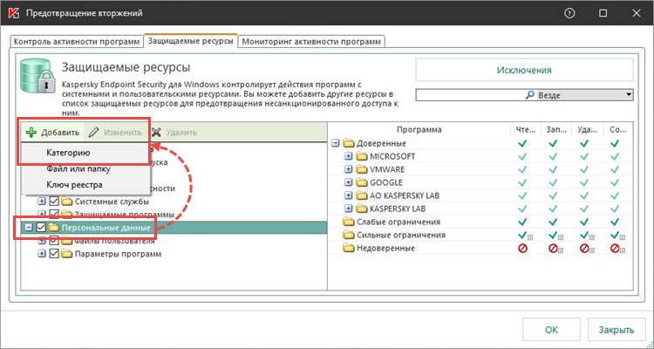Image resolution: width=654 pixels, height=349 pixels.
Task: Expand the GOOGLE group
Action: click(x=349, y=182)
